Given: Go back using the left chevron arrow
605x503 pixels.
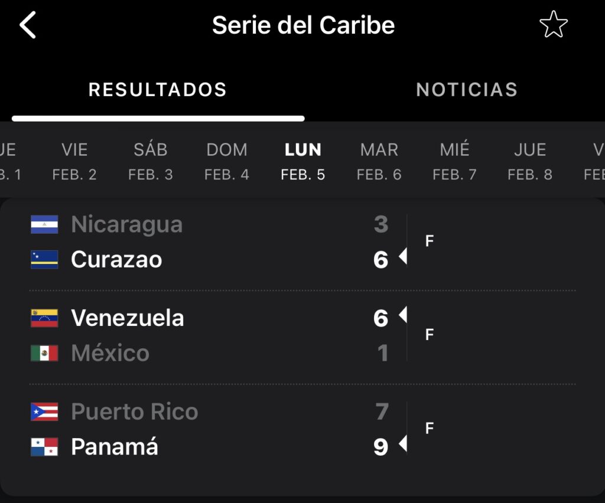Looking at the screenshot, I should [28, 25].
